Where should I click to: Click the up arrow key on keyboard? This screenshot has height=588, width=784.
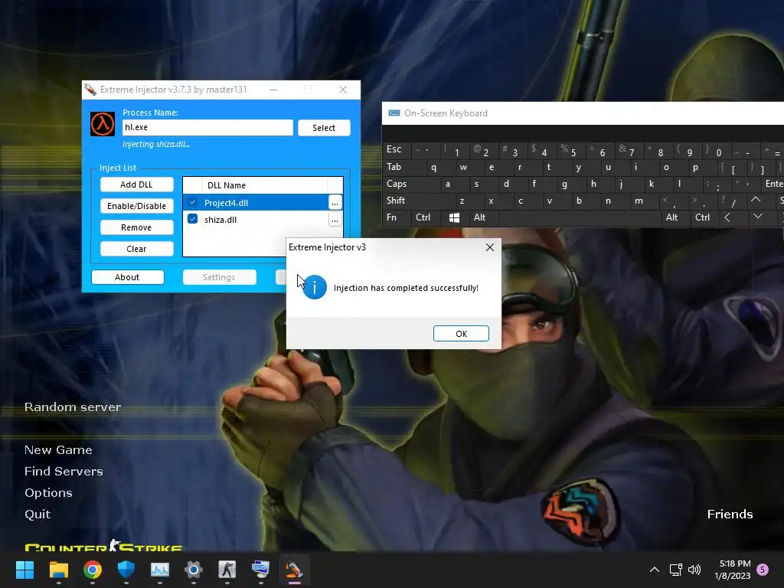point(756,200)
